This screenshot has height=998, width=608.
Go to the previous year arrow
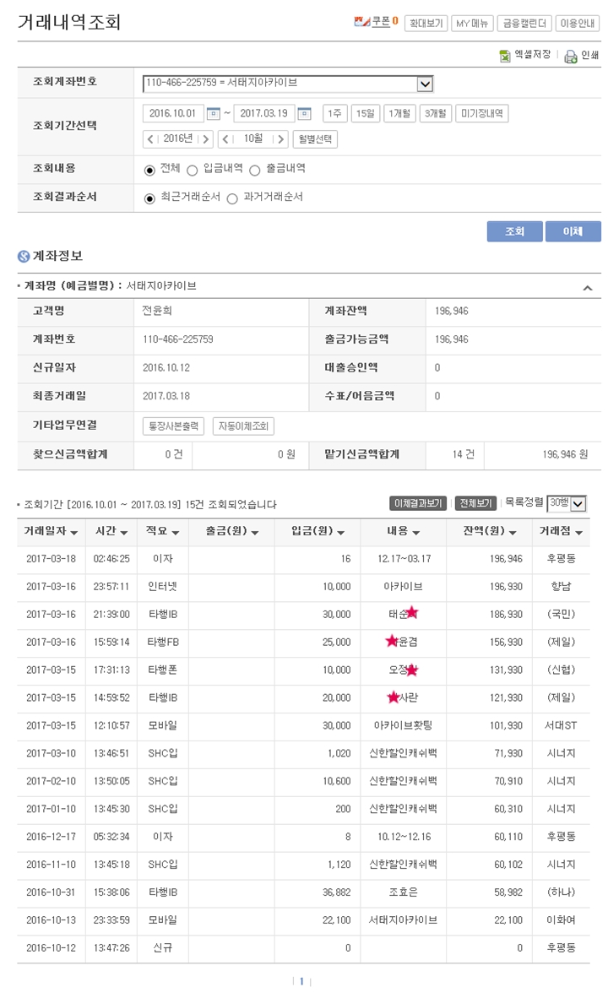150,138
